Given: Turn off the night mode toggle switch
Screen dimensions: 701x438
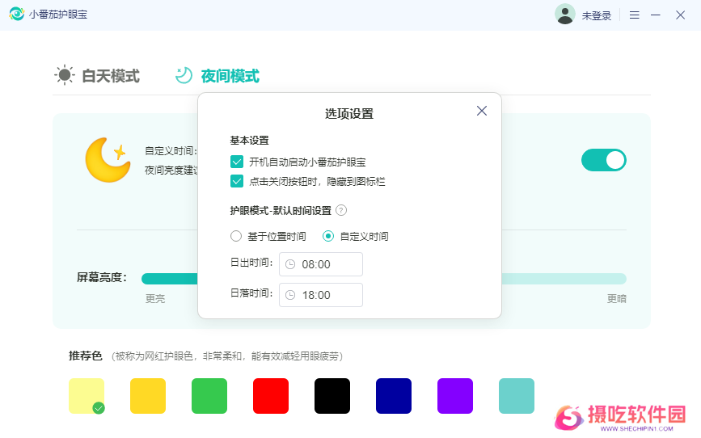Looking at the screenshot, I should pos(604,160).
